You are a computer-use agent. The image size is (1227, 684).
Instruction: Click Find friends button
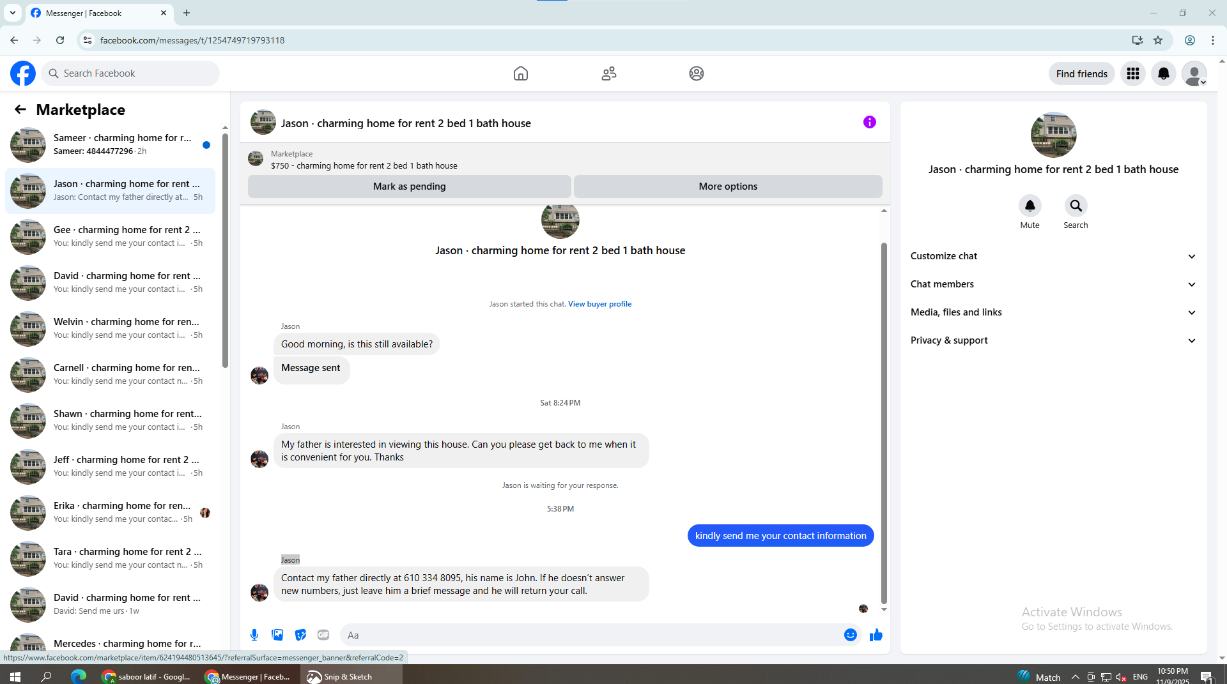pos(1081,73)
